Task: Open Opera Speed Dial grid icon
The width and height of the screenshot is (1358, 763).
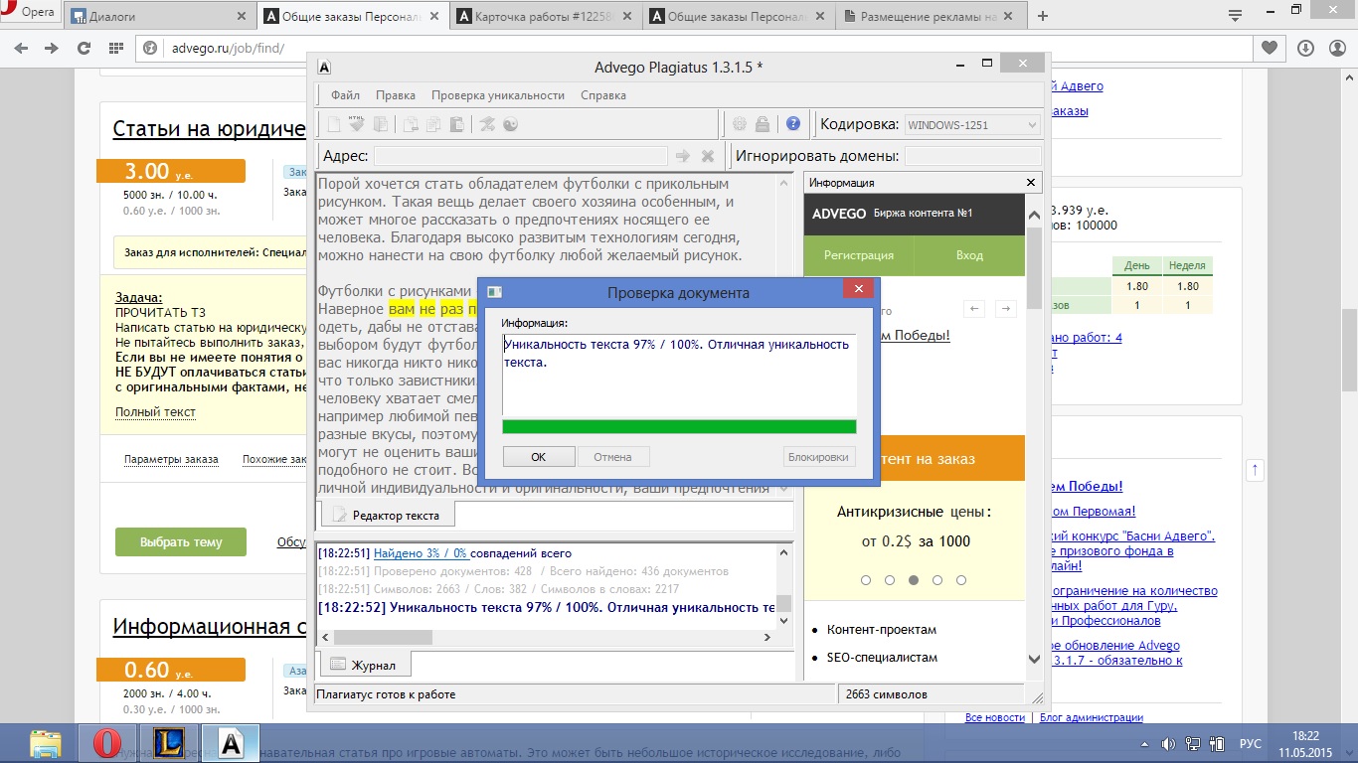Action: (116, 48)
